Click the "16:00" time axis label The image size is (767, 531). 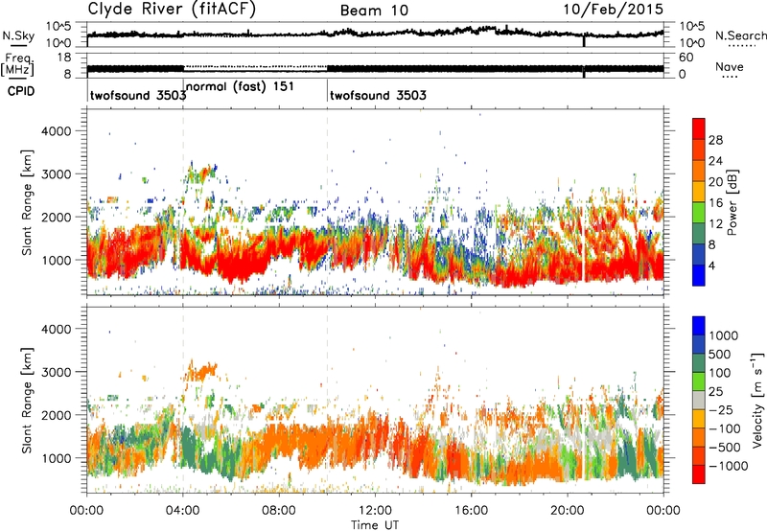click(x=471, y=511)
